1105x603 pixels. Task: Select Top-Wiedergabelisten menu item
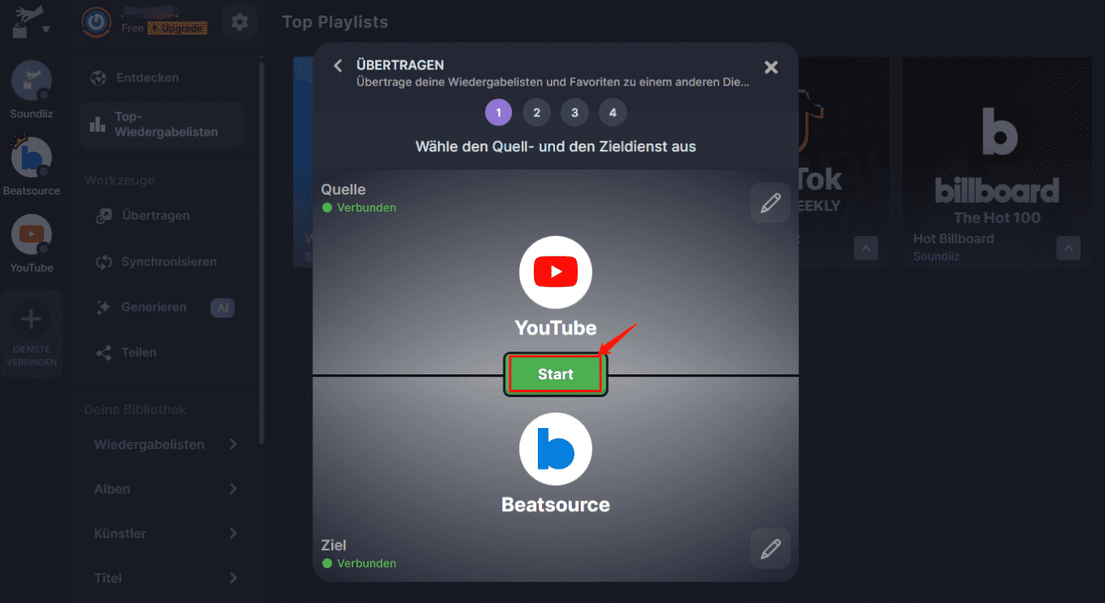click(x=162, y=125)
